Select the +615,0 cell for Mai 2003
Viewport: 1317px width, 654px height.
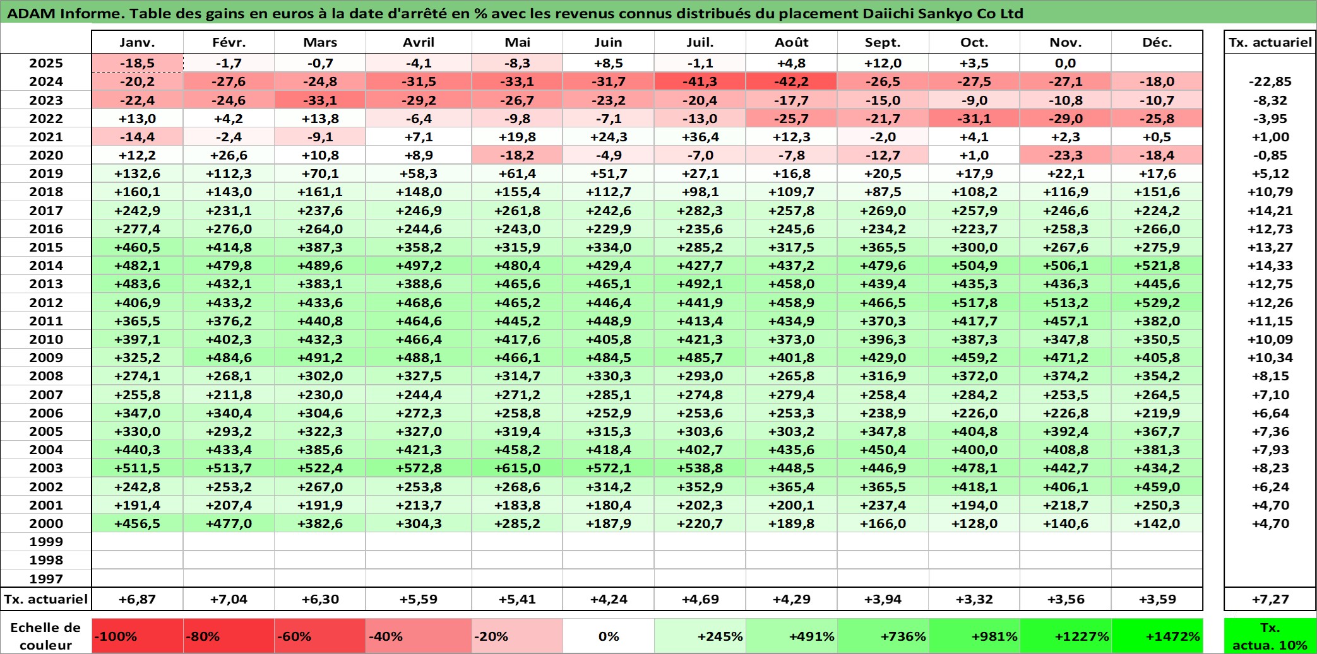[x=517, y=468]
